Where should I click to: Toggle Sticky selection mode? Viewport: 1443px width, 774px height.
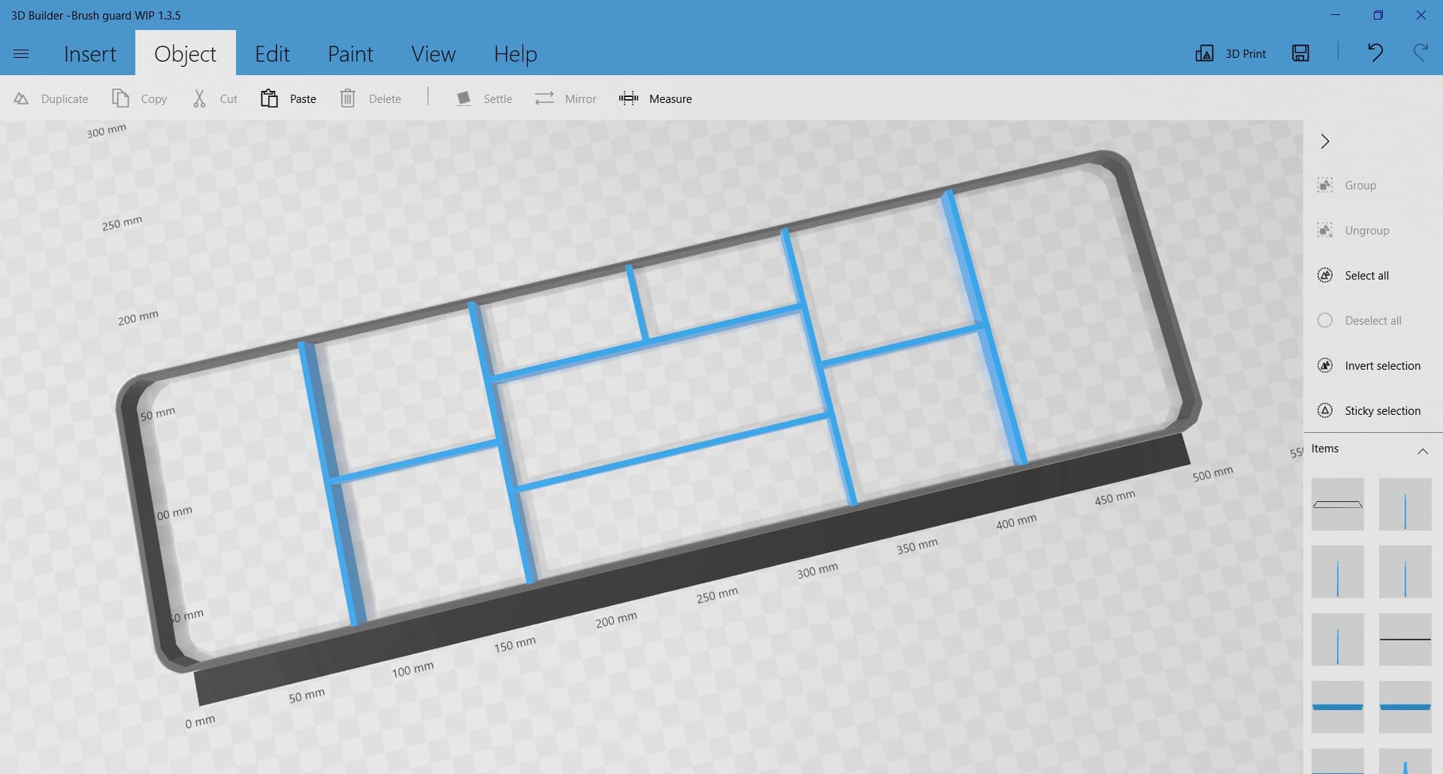coord(1382,411)
